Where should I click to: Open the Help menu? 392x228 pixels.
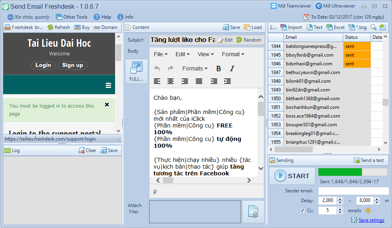pos(102,17)
